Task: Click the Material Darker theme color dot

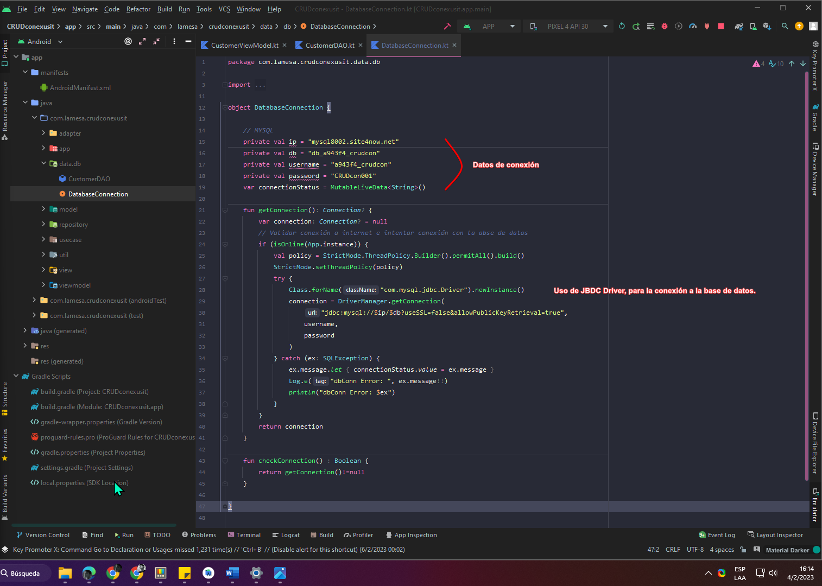Action: (816, 550)
